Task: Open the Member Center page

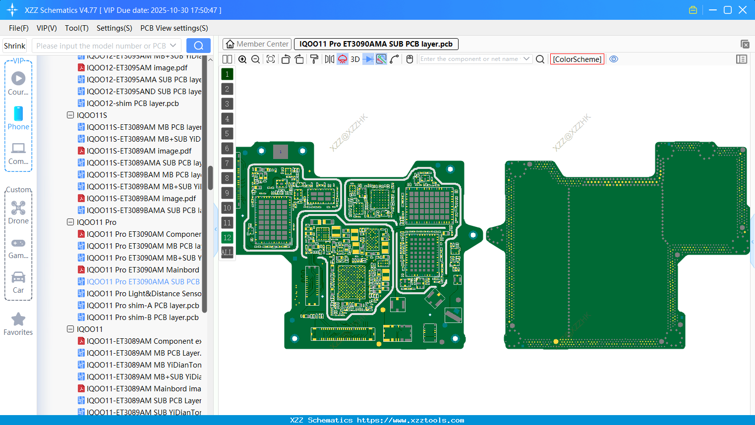Action: point(256,44)
